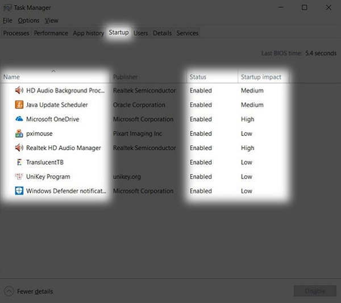
Task: Open the Performance tab
Action: pos(51,33)
